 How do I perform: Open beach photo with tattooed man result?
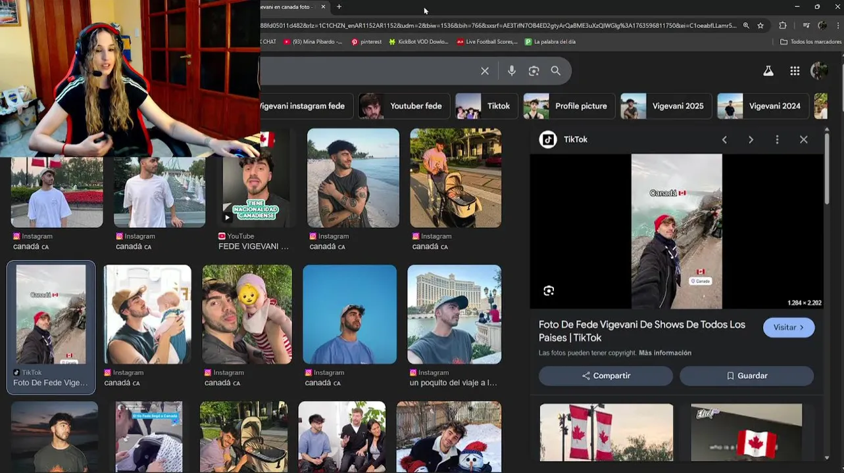(x=353, y=178)
